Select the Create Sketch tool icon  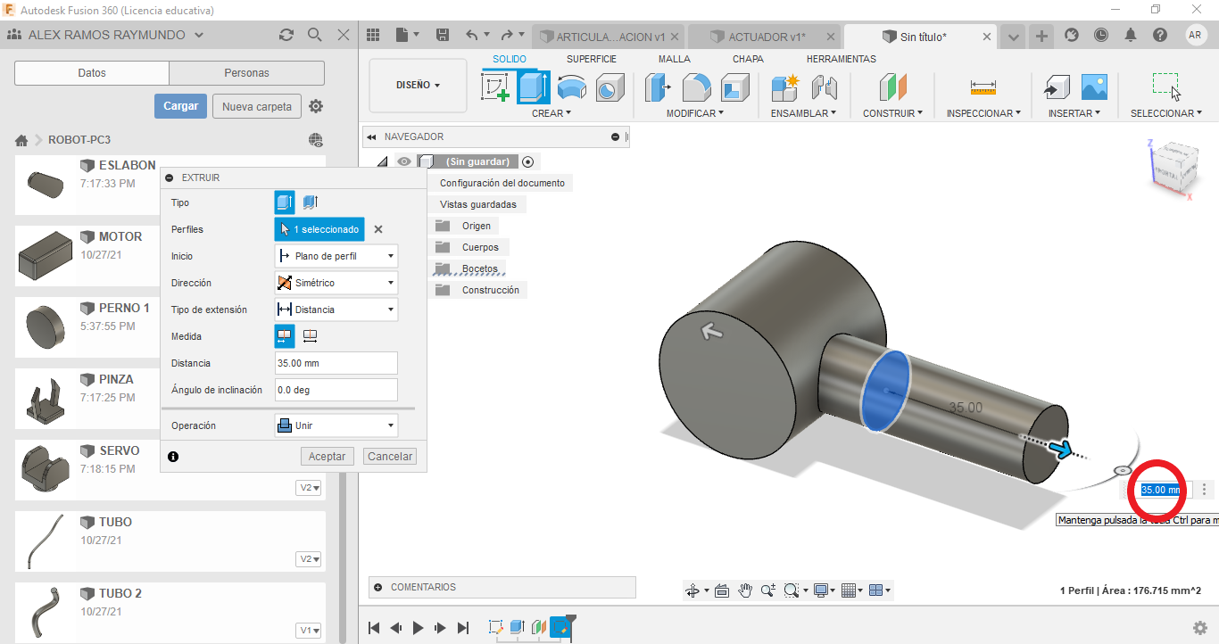495,87
